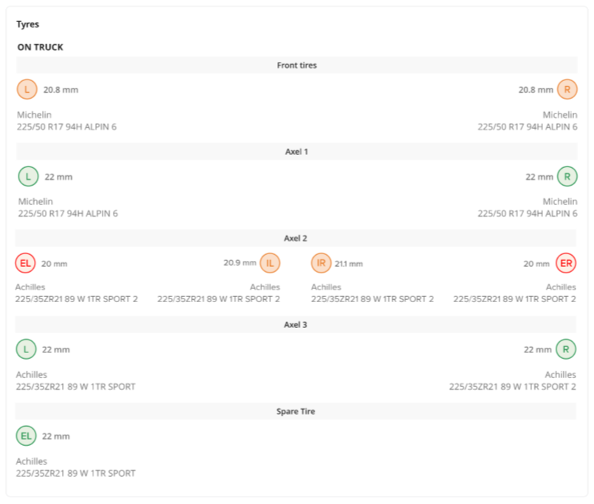Click the Spare Tire section header
The image size is (594, 504).
click(x=296, y=411)
